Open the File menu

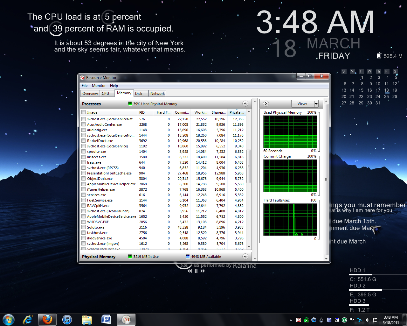tap(85, 86)
